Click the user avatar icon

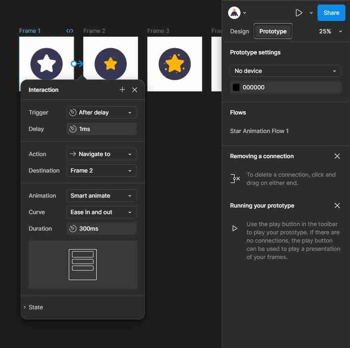point(234,13)
